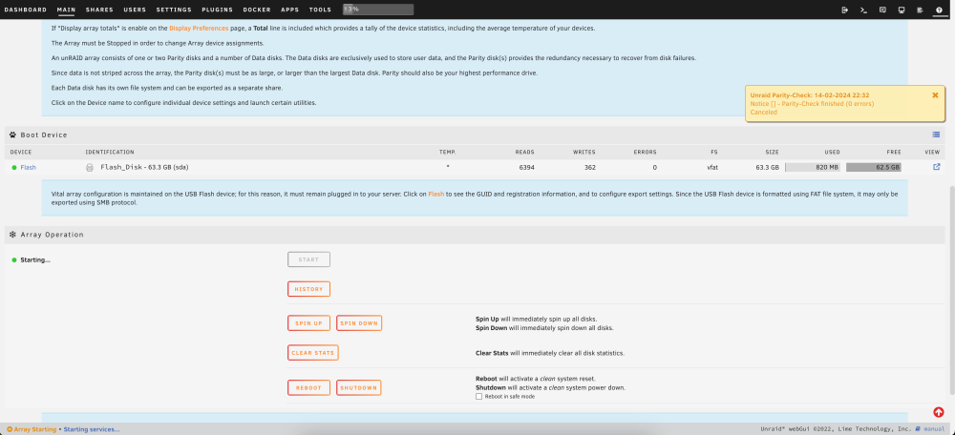Open the Plugins tab

pos(218,10)
